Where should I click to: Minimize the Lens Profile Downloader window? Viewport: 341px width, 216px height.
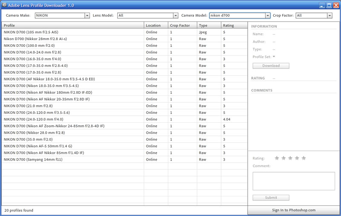point(322,5)
